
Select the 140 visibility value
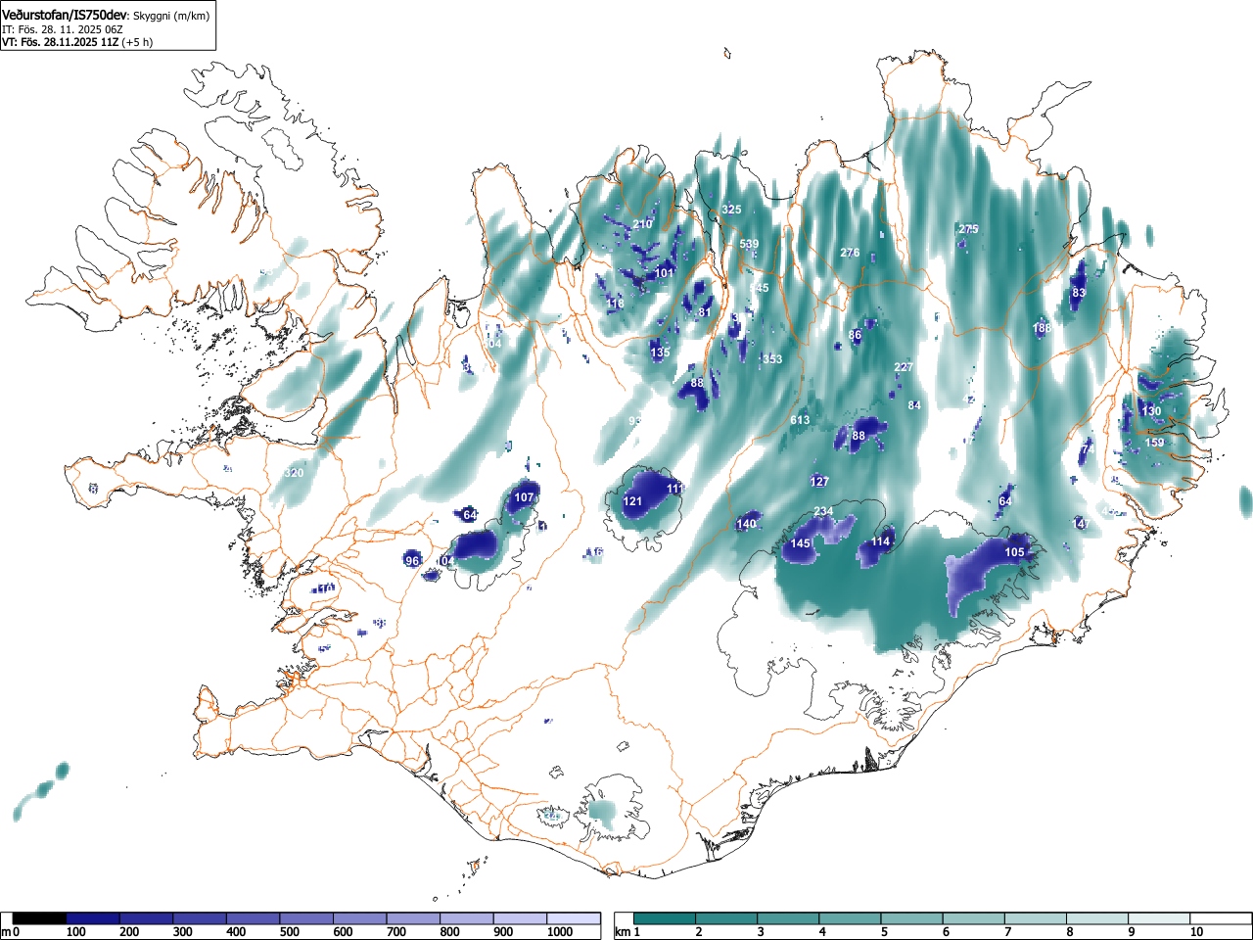747,524
